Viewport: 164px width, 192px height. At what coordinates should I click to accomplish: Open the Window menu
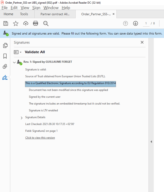click(x=51, y=8)
